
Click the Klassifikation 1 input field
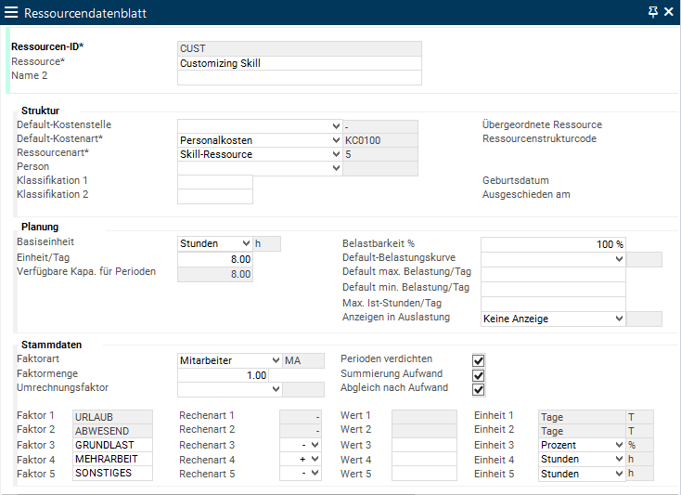click(214, 182)
